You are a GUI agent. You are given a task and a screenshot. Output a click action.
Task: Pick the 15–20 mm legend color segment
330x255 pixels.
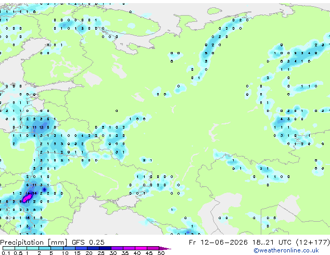pos(81,248)
